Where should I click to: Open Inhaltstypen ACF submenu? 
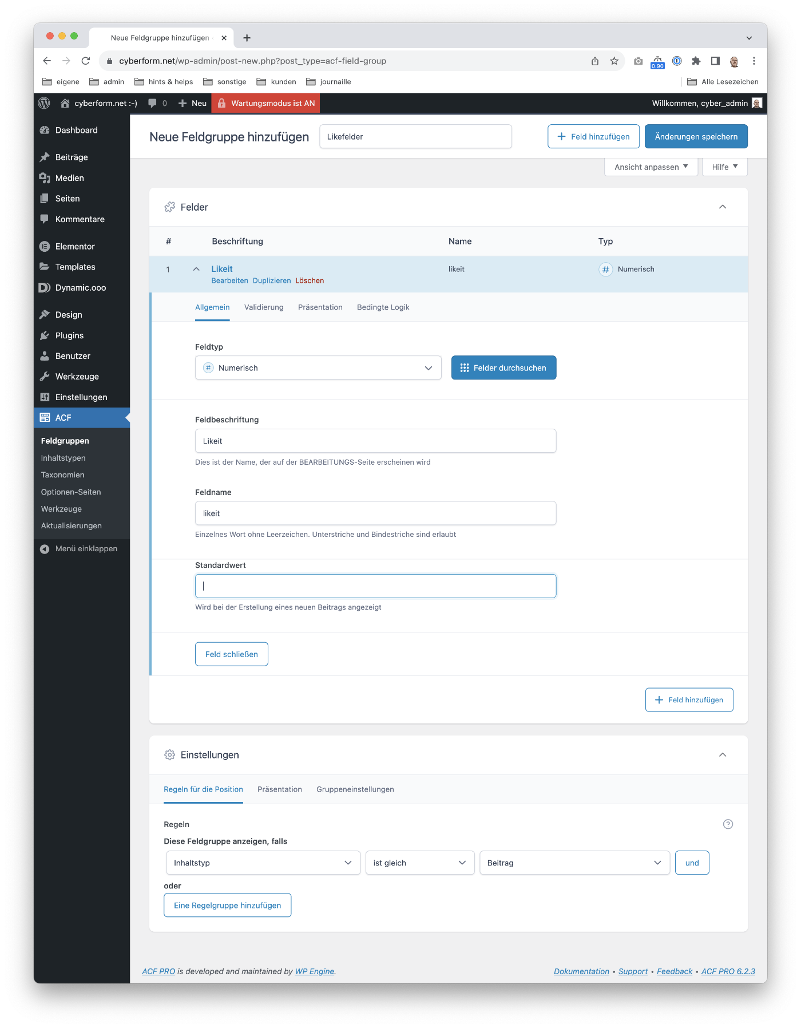tap(64, 458)
